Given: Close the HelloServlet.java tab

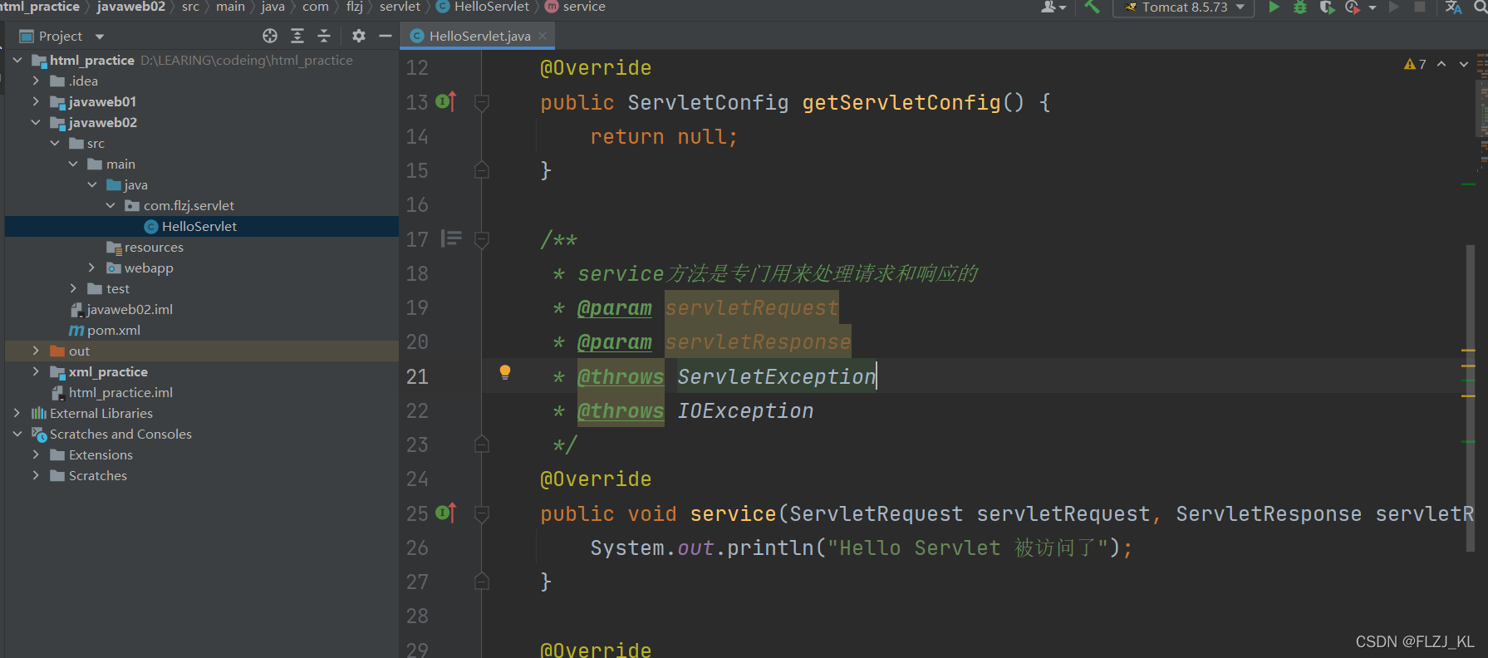Looking at the screenshot, I should click(543, 36).
